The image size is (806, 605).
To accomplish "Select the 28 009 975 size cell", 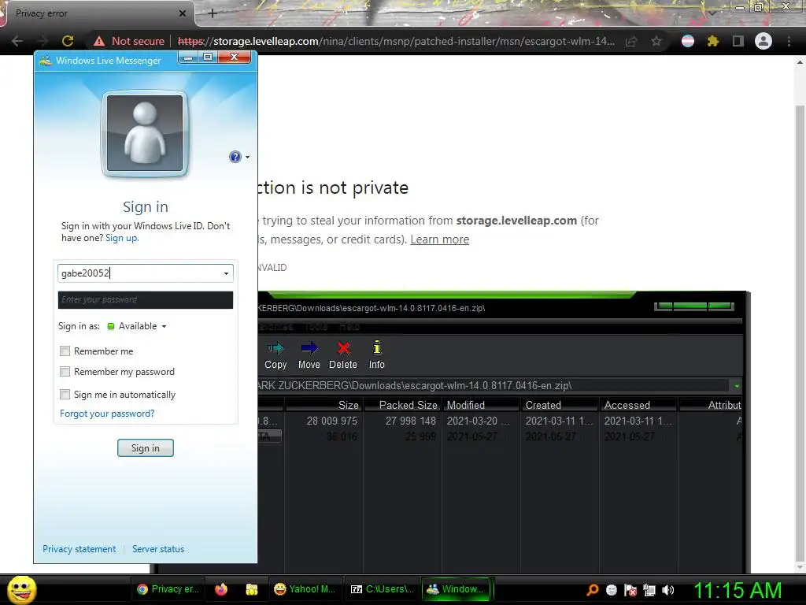I will click(x=331, y=421).
